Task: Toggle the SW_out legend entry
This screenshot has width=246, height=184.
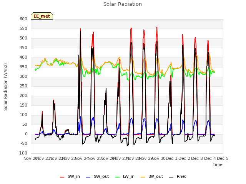Action: pos(97,177)
